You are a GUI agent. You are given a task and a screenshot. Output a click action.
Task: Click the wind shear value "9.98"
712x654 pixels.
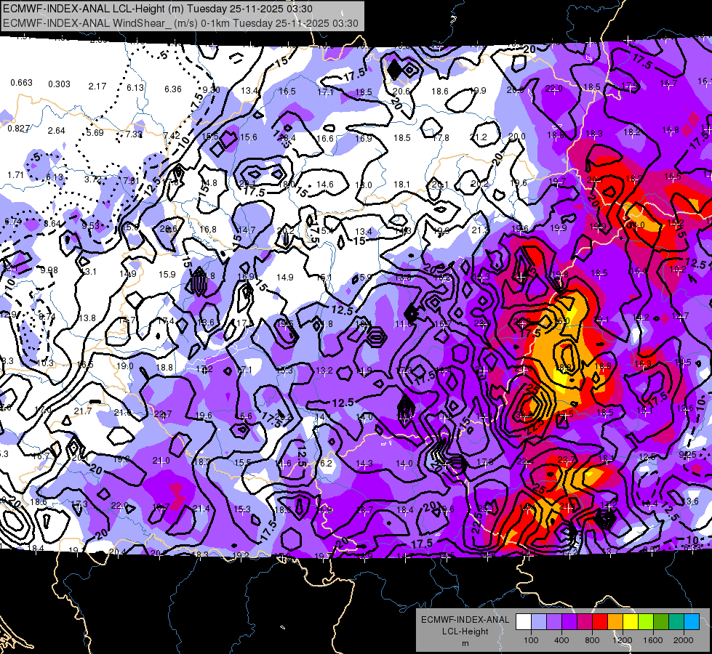[49, 270]
